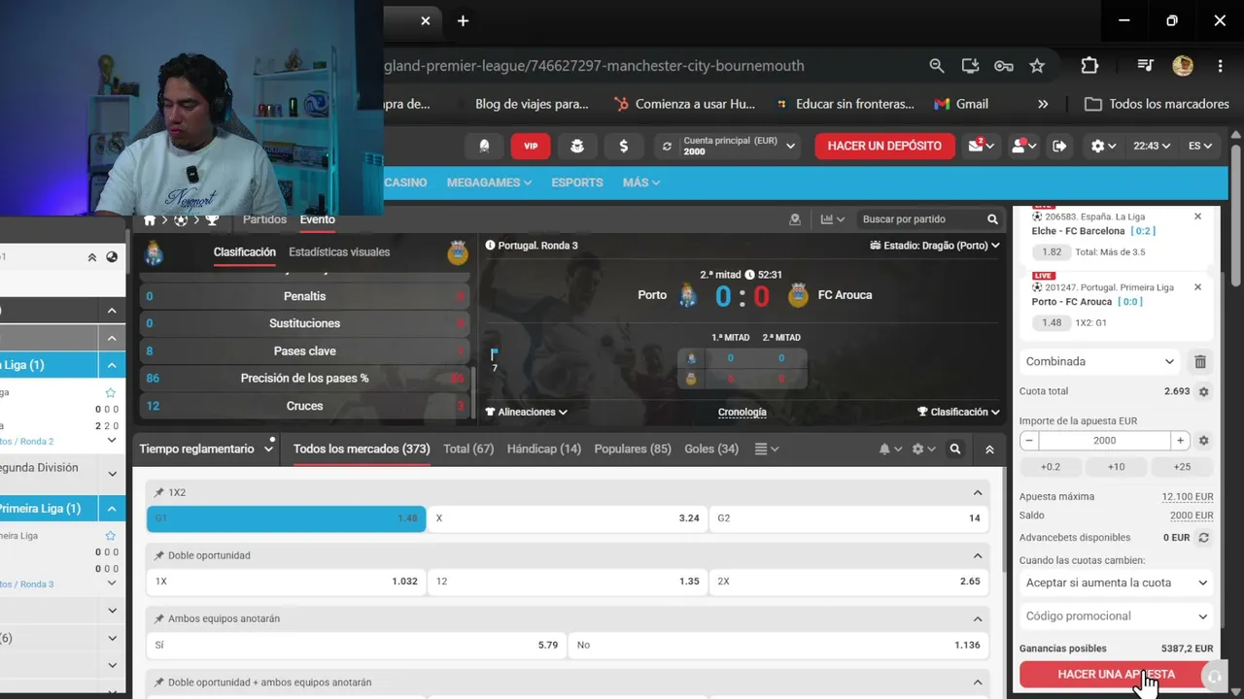Open the Cuota total settings gear

point(1203,392)
